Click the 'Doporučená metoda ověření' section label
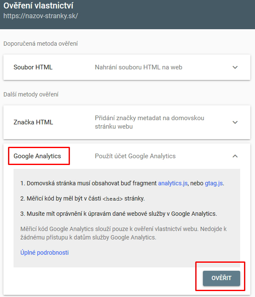The width and height of the screenshot is (255, 297). (41, 44)
